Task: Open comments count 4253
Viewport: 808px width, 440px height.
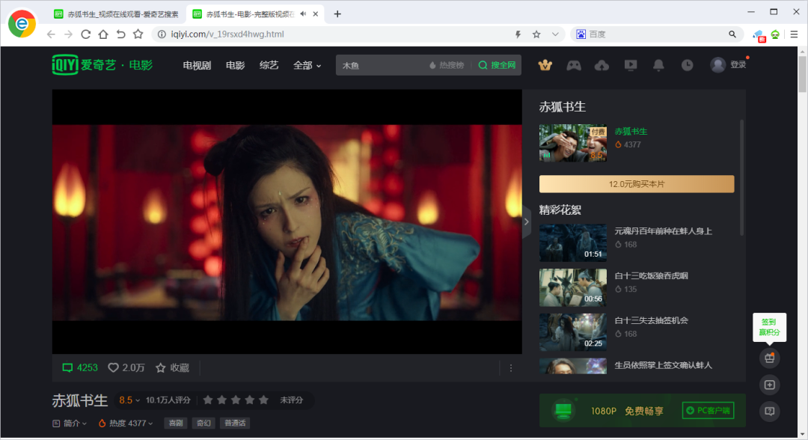Action: 80,368
